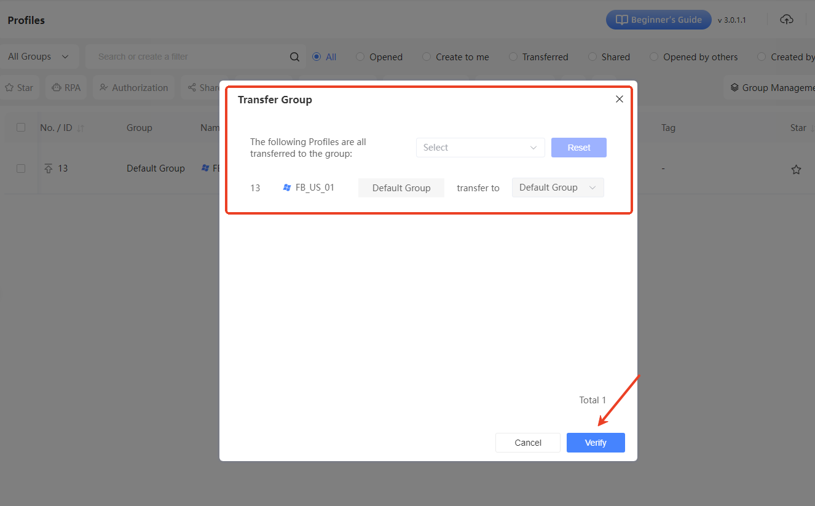Select the Transferred radio filter
The image size is (815, 506).
click(x=513, y=57)
